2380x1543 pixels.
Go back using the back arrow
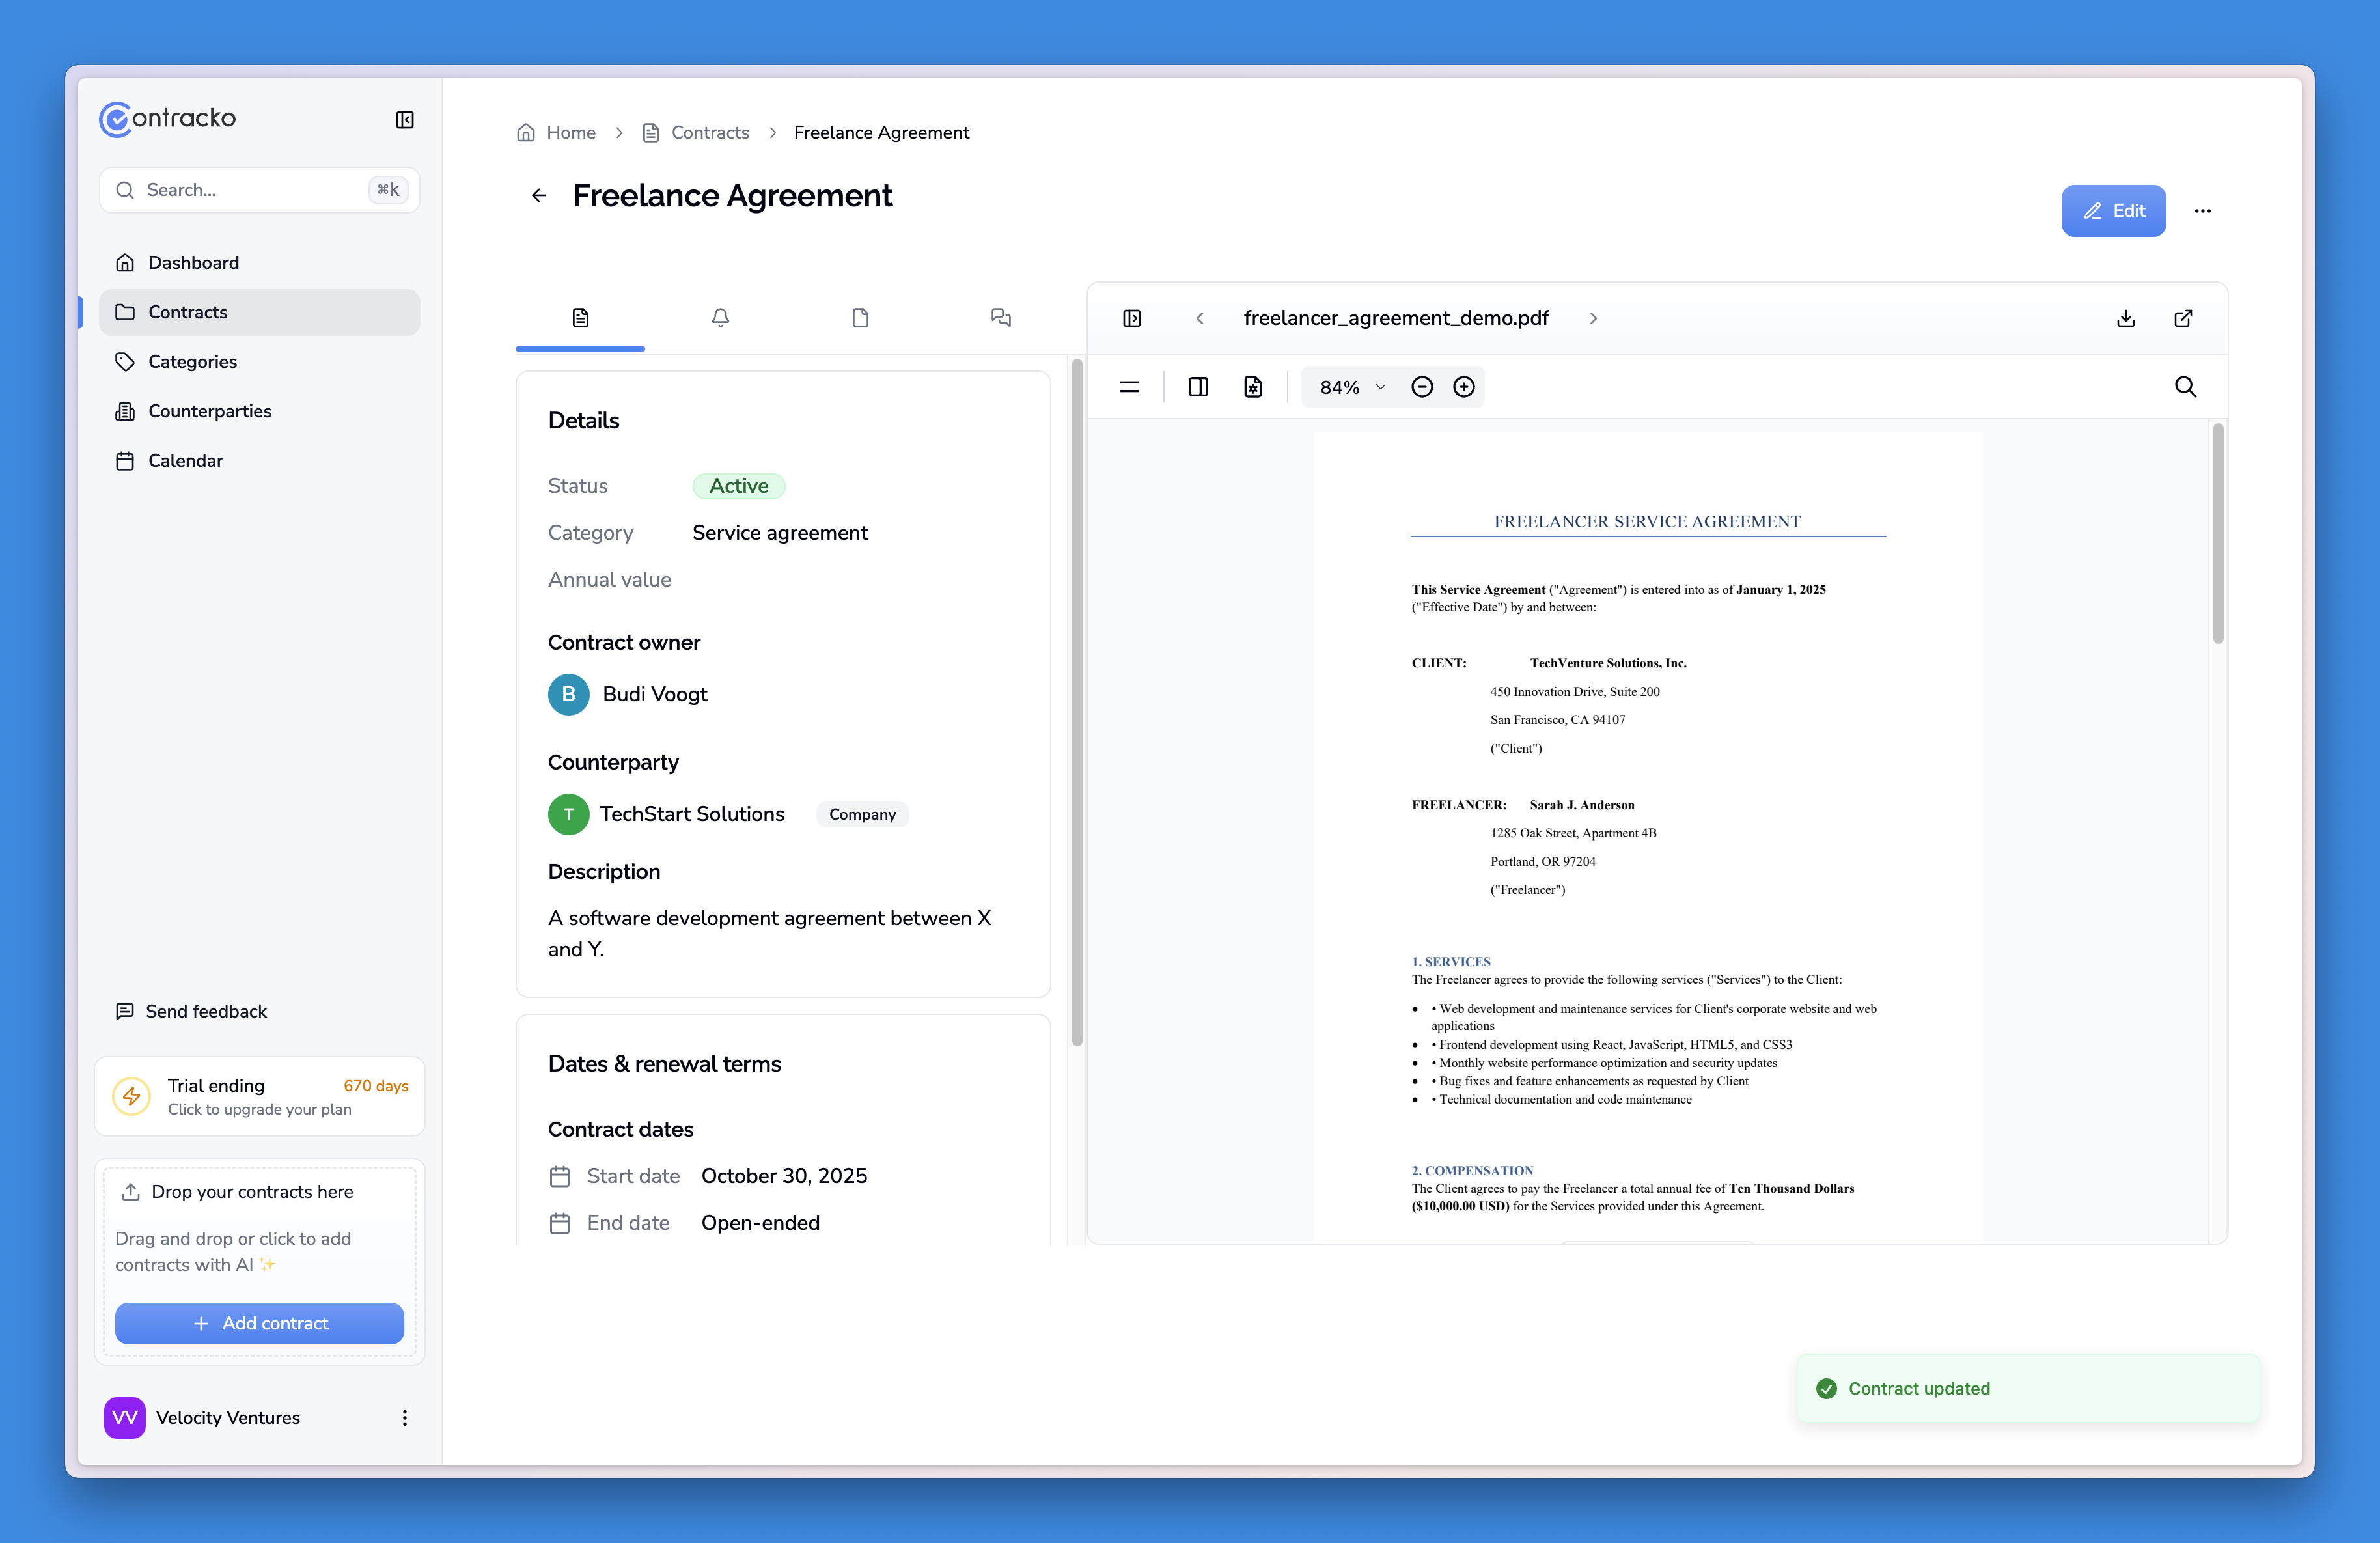539,196
